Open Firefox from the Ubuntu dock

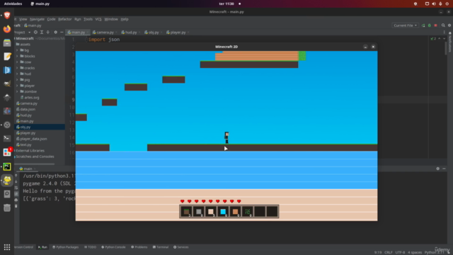tap(7, 29)
